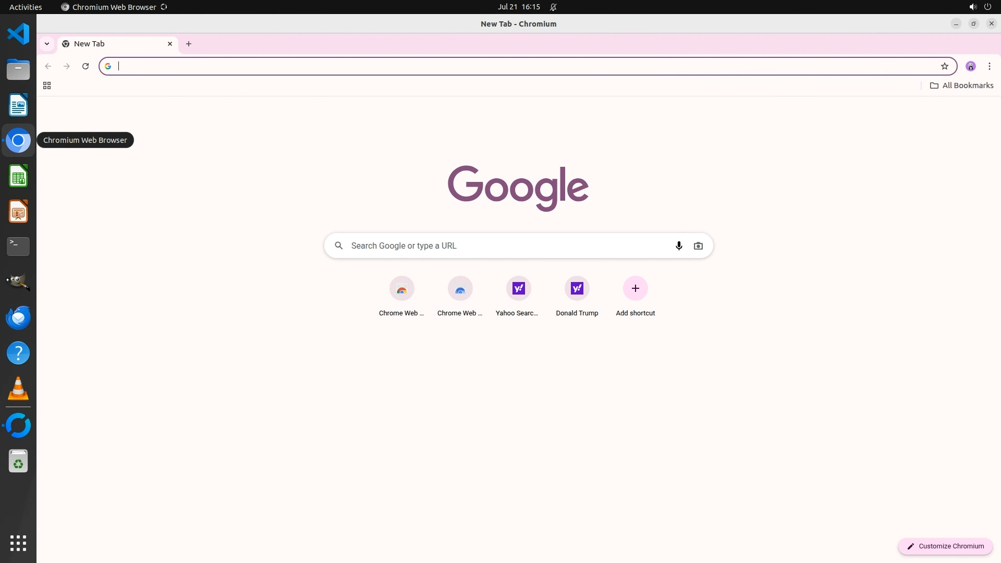Viewport: 1001px width, 563px height.
Task: Select the New Tab tab
Action: click(x=109, y=44)
